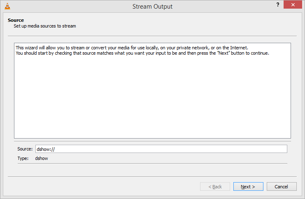305x199 pixels.
Task: Click the bold Source heading
Action: [x=16, y=20]
